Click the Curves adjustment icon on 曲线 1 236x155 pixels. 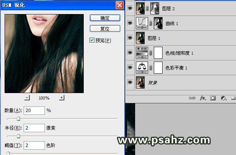pyautogui.click(x=142, y=23)
